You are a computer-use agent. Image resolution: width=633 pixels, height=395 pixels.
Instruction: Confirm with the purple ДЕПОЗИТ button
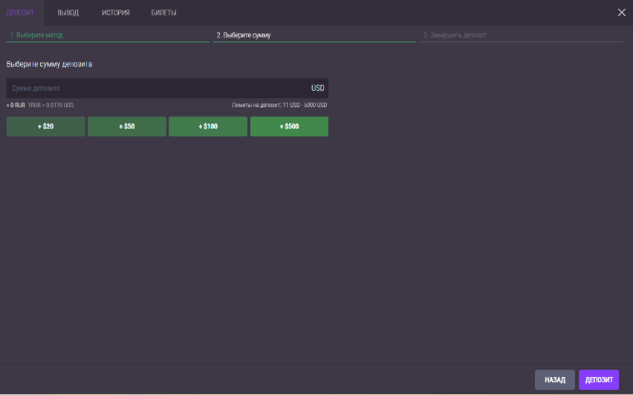[599, 379]
